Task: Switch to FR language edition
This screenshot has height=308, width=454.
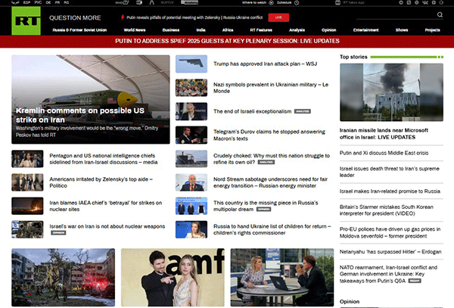Action: pos(58,2)
